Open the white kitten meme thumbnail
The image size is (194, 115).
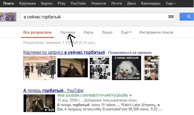pyautogui.click(x=127, y=68)
